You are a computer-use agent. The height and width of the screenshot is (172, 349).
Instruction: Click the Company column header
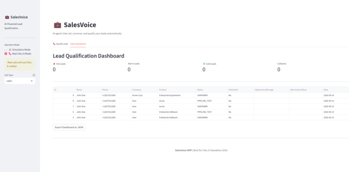pyautogui.click(x=145, y=90)
